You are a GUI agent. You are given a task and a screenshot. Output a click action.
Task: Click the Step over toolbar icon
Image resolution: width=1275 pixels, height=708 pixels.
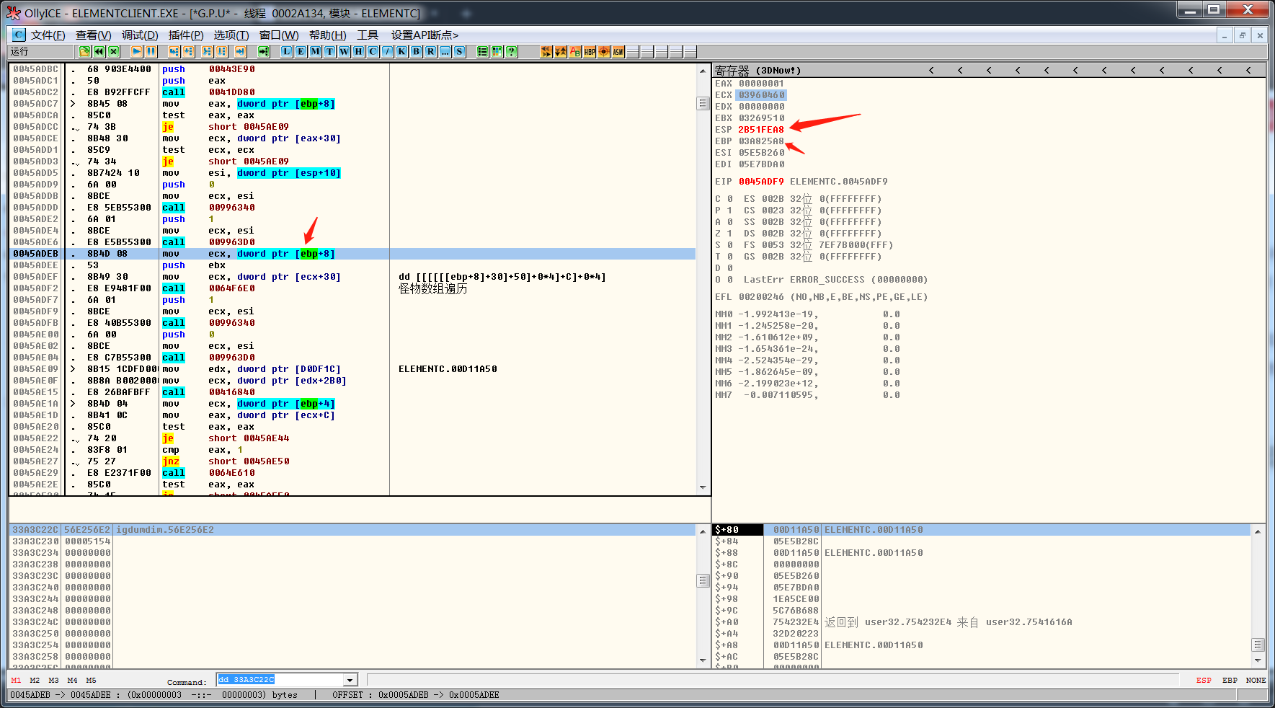[x=188, y=51]
